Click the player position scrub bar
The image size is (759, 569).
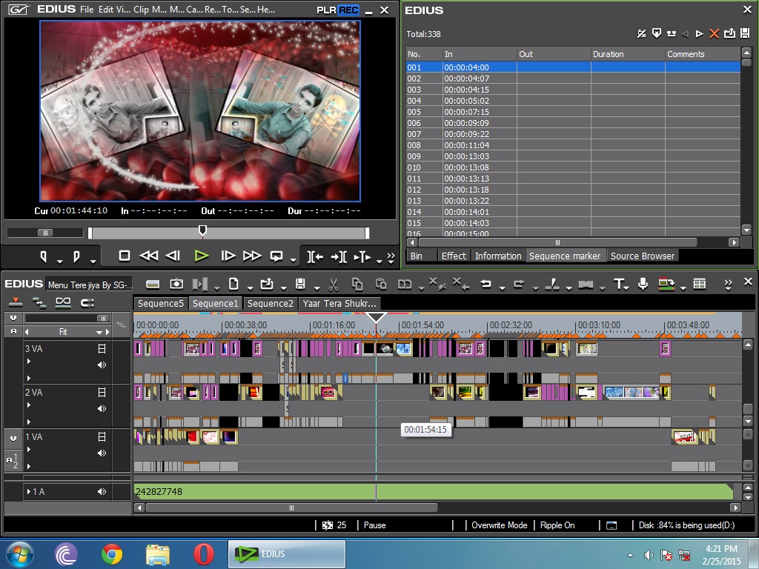click(x=228, y=233)
